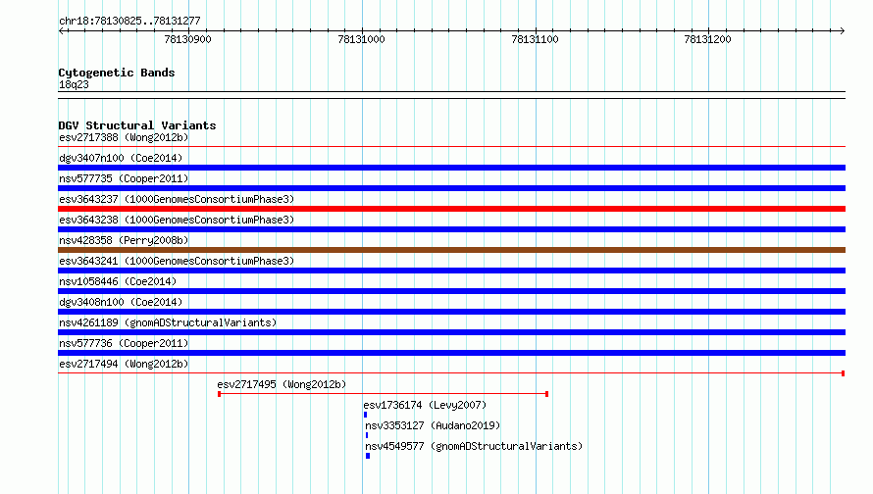Click the small blue mark of esv1736174
This screenshot has height=494, width=873.
(365, 415)
